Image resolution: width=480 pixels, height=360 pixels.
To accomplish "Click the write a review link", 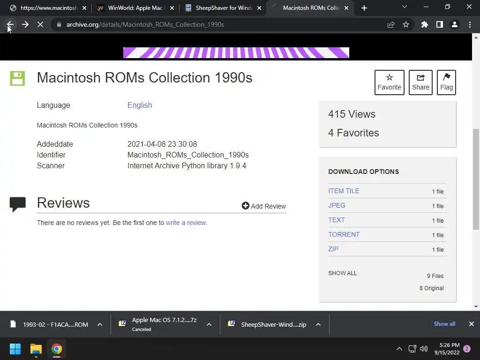I will (186, 223).
